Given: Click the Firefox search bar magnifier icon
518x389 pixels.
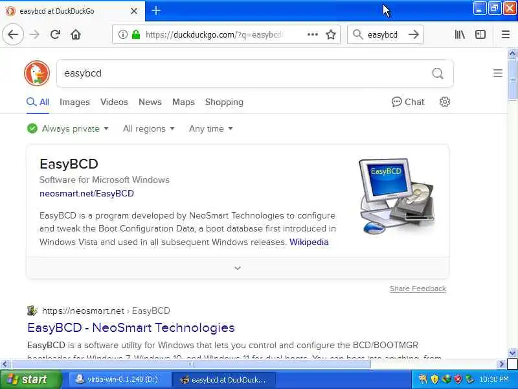Looking at the screenshot, I should coord(357,34).
